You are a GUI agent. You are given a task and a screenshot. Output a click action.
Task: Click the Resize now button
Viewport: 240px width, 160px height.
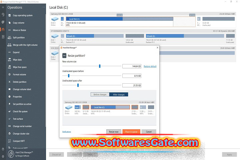(x=114, y=132)
